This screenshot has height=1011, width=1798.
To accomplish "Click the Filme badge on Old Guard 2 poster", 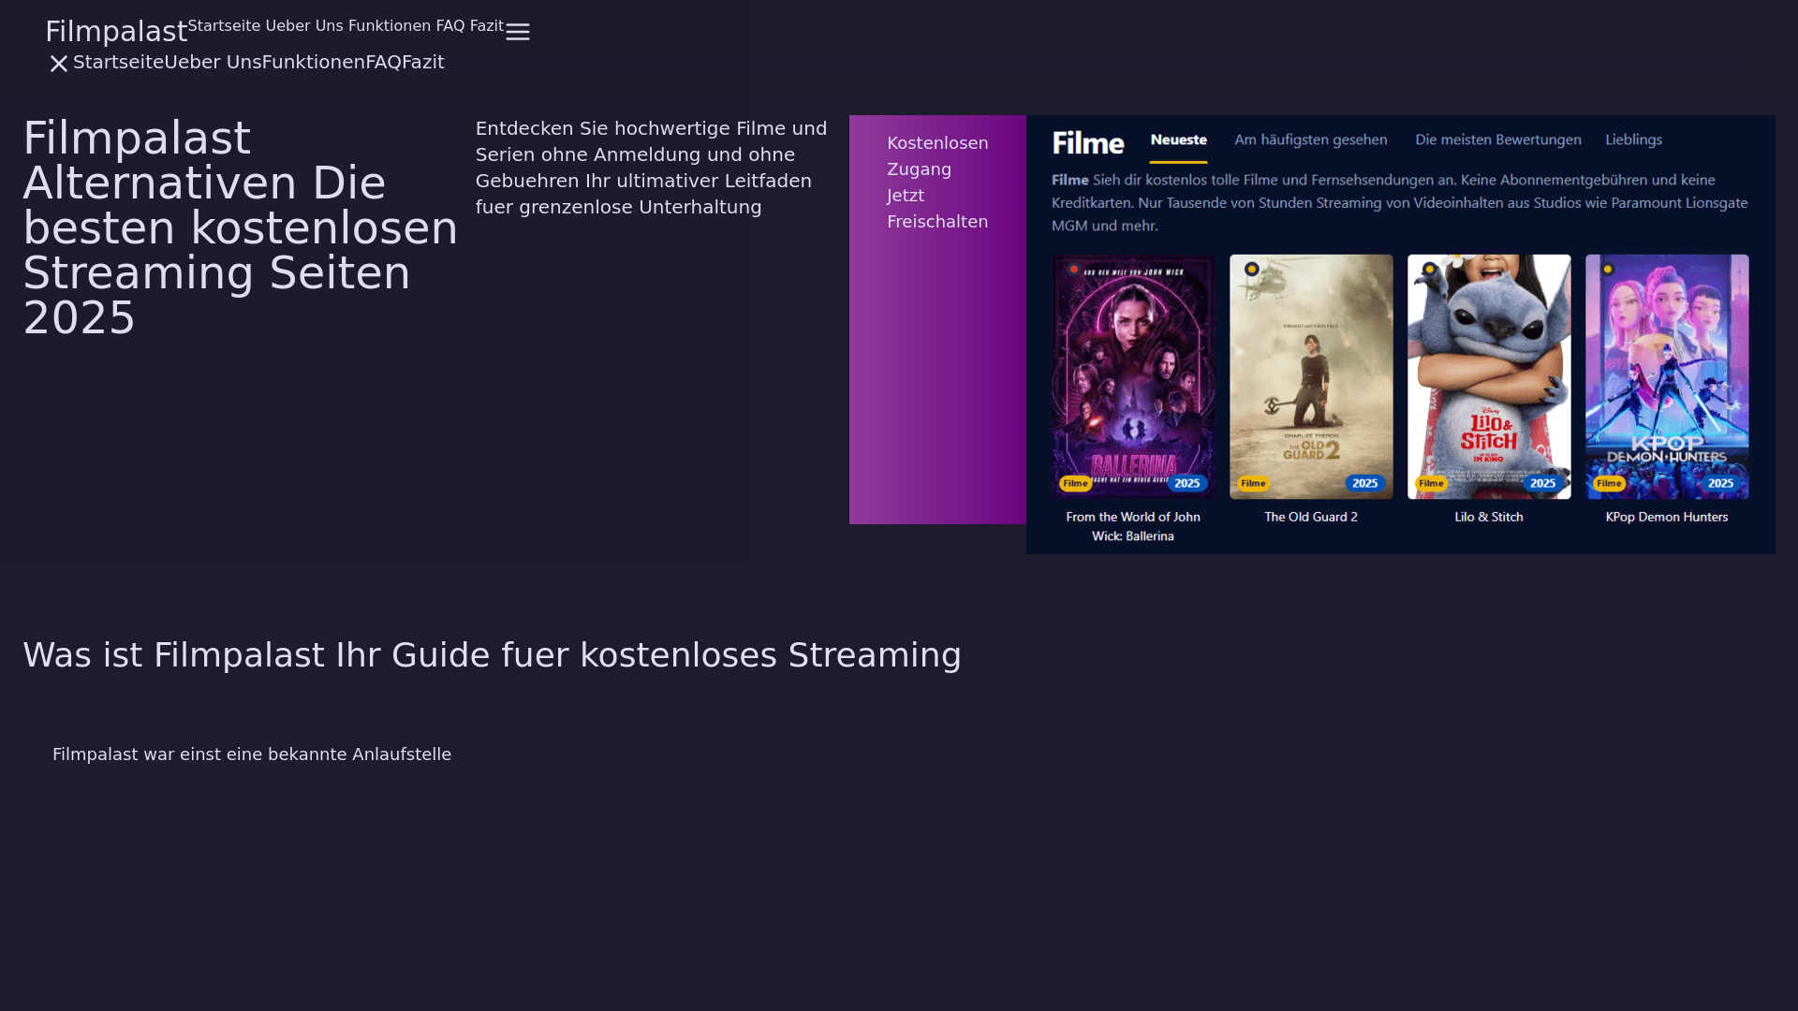I will pos(1253,483).
